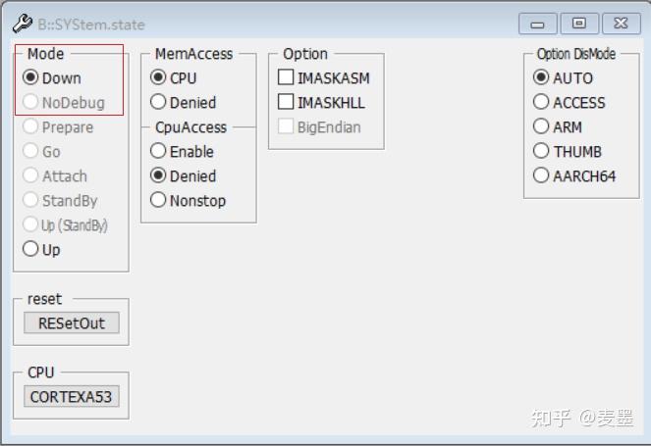Viewport: 651px width, 446px height.
Task: Enable the IMASKASM checkbox
Action: (x=286, y=78)
